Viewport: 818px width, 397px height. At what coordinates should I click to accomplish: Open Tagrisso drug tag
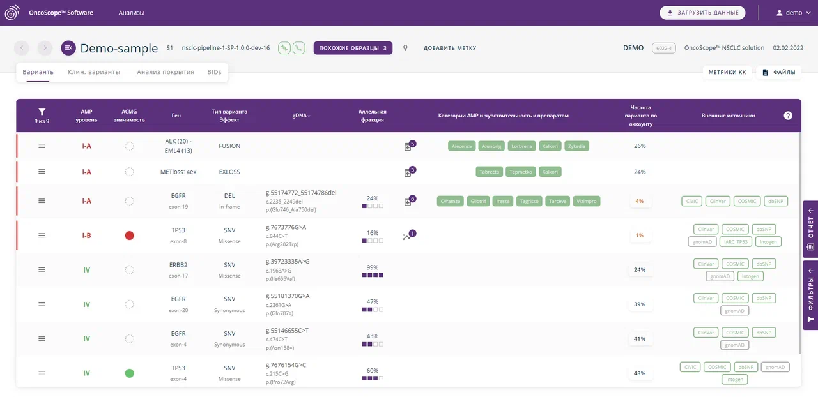tap(530, 201)
